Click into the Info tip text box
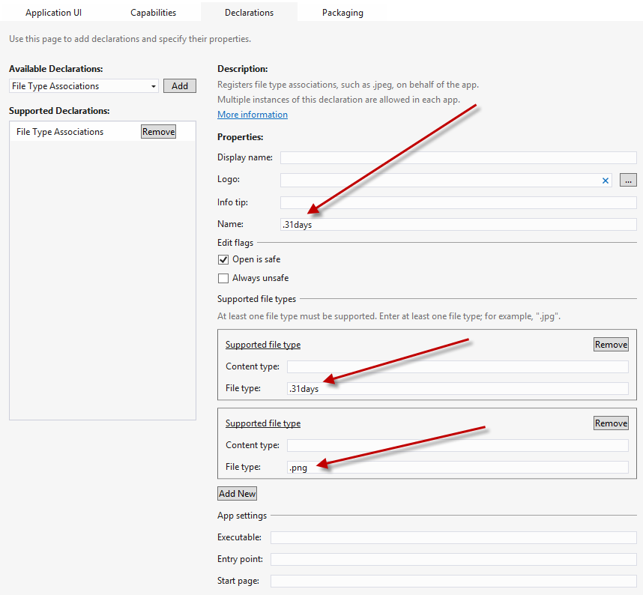This screenshot has width=643, height=595. point(458,203)
